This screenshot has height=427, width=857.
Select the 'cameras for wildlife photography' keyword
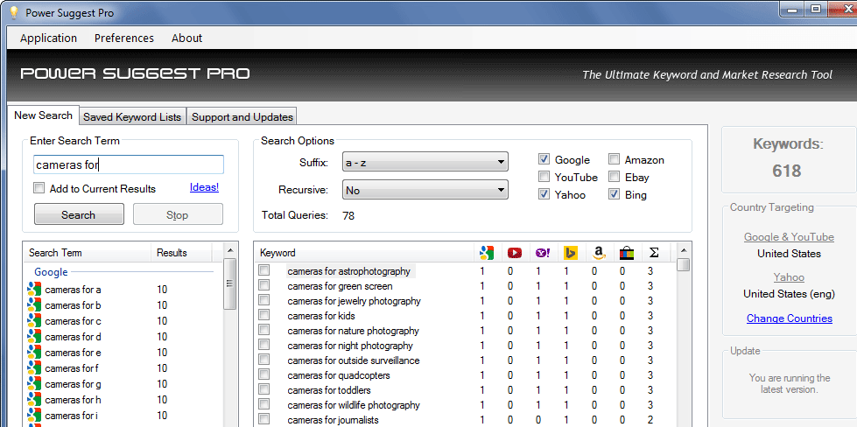coord(353,404)
